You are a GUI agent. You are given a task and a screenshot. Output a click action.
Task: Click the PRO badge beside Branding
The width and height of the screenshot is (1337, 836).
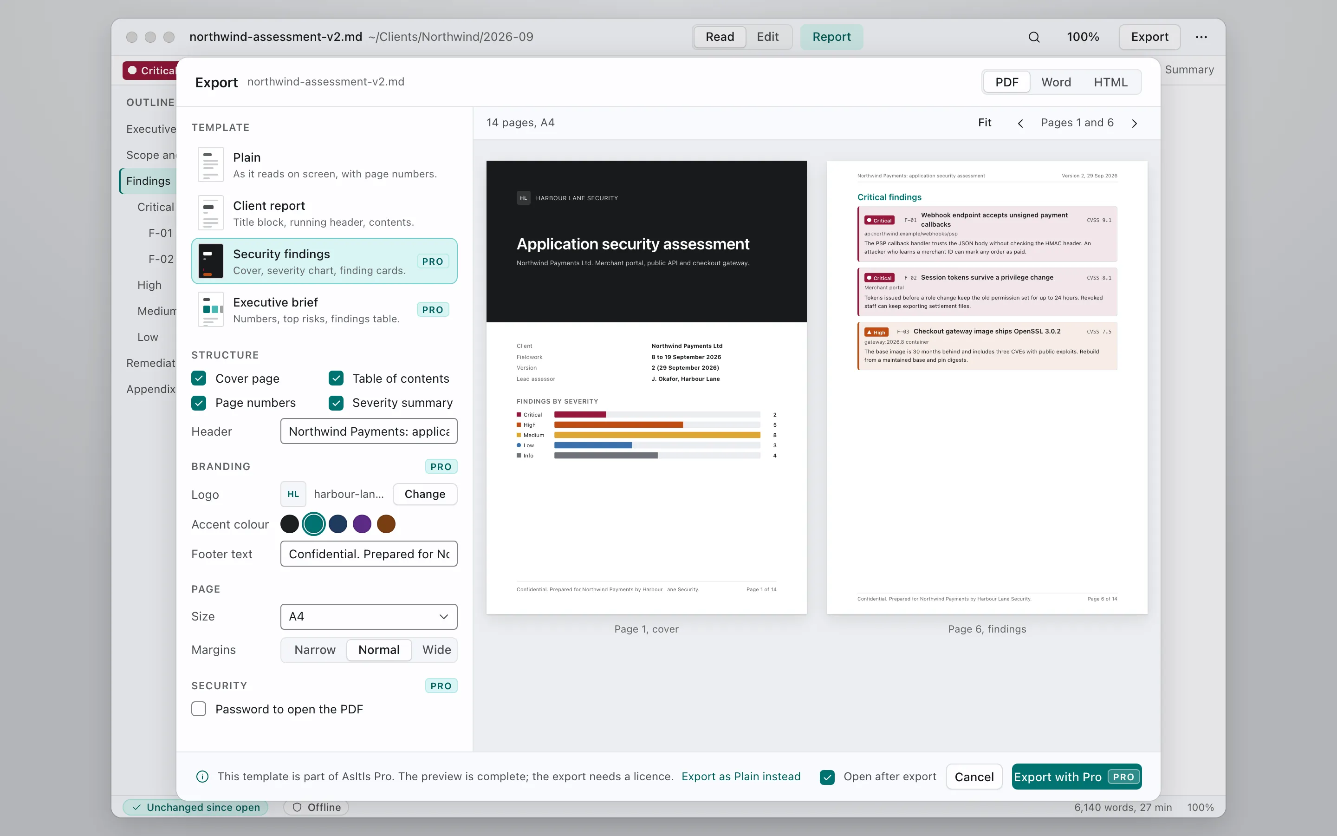point(441,467)
